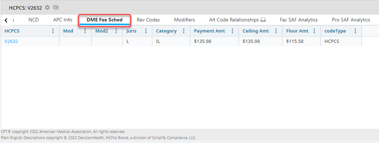Click the gear settings icon beside HCPCS: V2632

47,8
